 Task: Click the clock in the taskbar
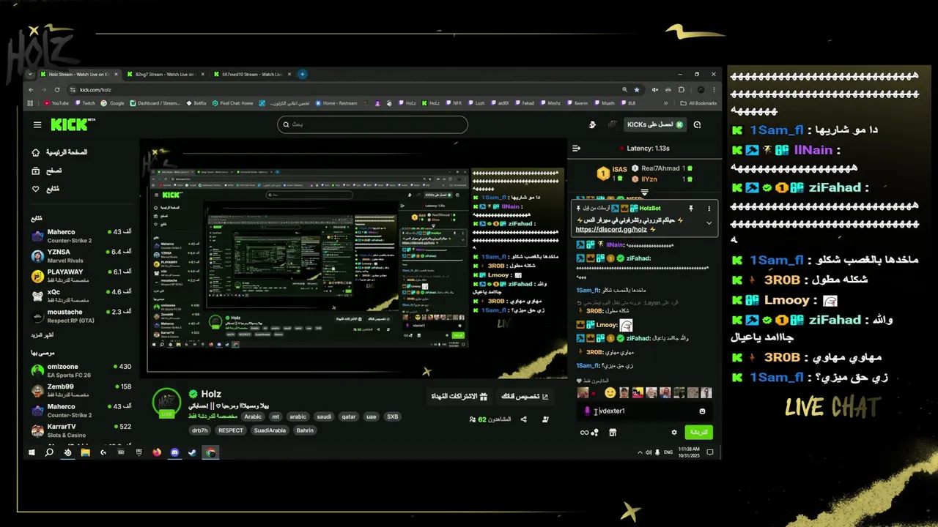point(688,453)
